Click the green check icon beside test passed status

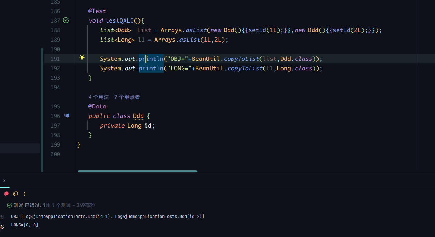(10, 205)
